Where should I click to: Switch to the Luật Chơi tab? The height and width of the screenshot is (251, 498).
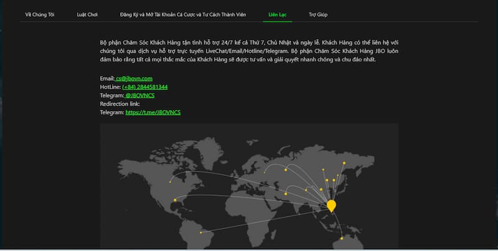pos(87,14)
